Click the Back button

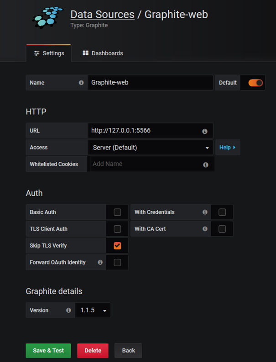128,351
